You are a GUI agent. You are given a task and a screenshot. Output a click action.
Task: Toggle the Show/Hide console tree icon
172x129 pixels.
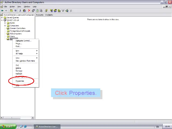pos(15,11)
